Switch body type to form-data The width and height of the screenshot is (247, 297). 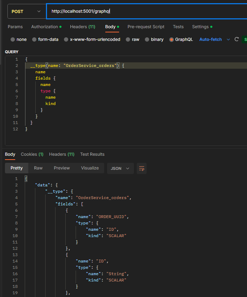click(45, 39)
